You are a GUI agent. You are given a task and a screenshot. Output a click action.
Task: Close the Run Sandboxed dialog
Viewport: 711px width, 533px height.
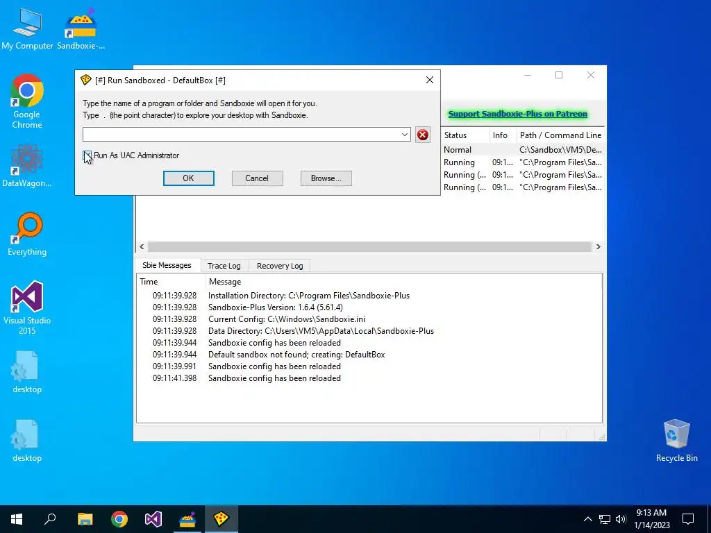(x=429, y=81)
